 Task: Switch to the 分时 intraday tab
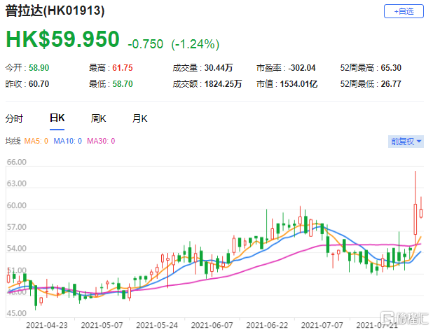coord(14,118)
